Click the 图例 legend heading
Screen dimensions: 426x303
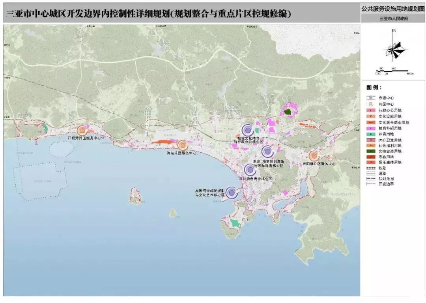(x=374, y=88)
